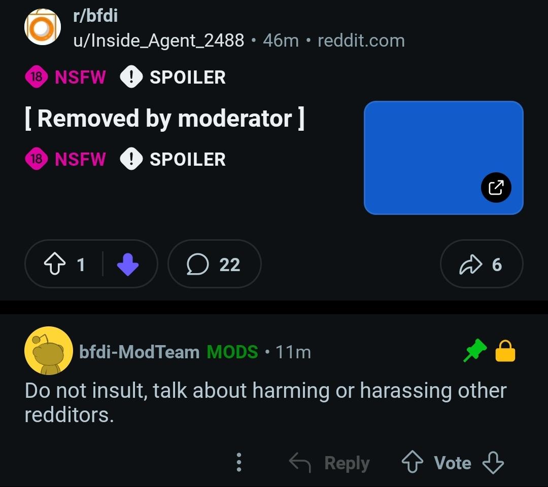Screen dimensions: 548x487
Task: Tap the yellow locked comment icon
Action: tap(505, 351)
